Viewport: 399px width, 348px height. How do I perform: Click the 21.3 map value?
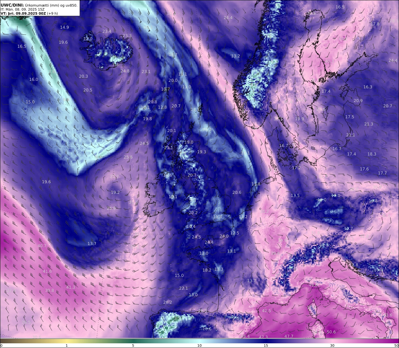368,124
